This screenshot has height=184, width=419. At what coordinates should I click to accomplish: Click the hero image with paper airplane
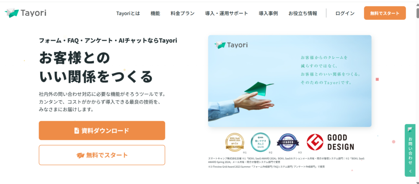click(290, 81)
